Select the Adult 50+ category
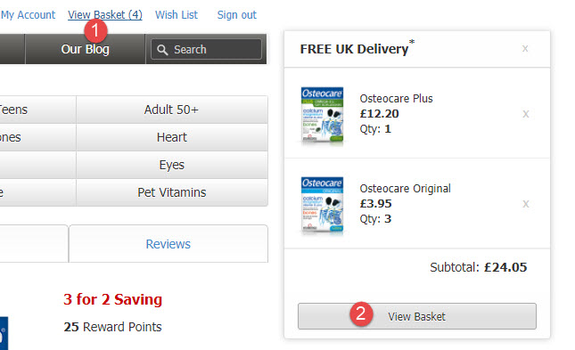 172,110
